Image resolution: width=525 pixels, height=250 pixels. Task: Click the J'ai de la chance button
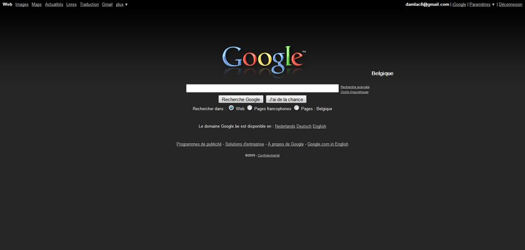[286, 99]
